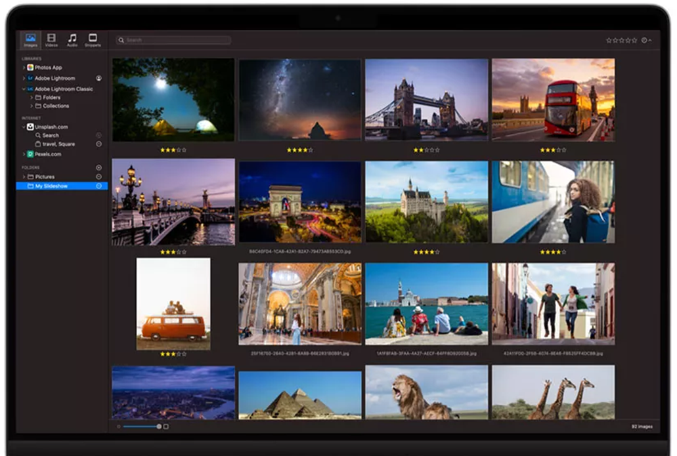The width and height of the screenshot is (677, 456).
Task: Open the Audio media tab
Action: [x=72, y=40]
